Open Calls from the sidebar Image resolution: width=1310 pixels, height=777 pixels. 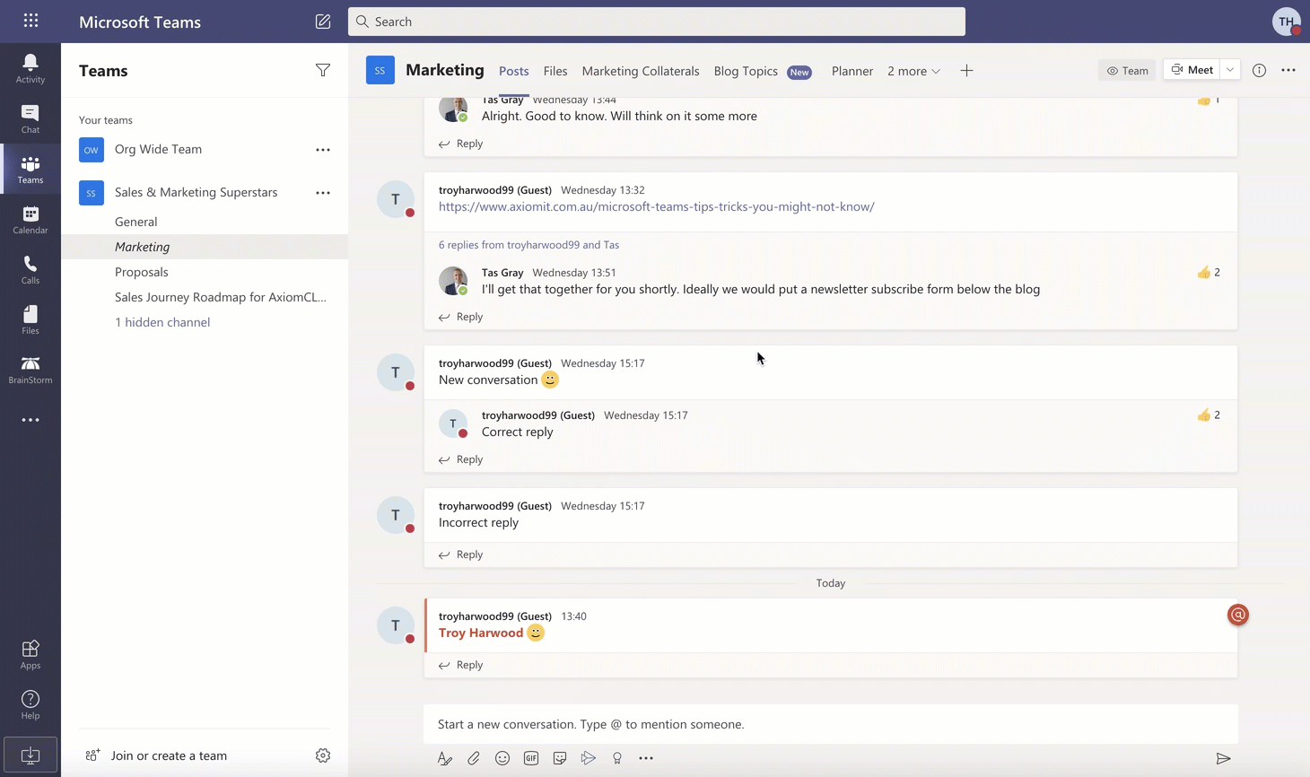[31, 269]
